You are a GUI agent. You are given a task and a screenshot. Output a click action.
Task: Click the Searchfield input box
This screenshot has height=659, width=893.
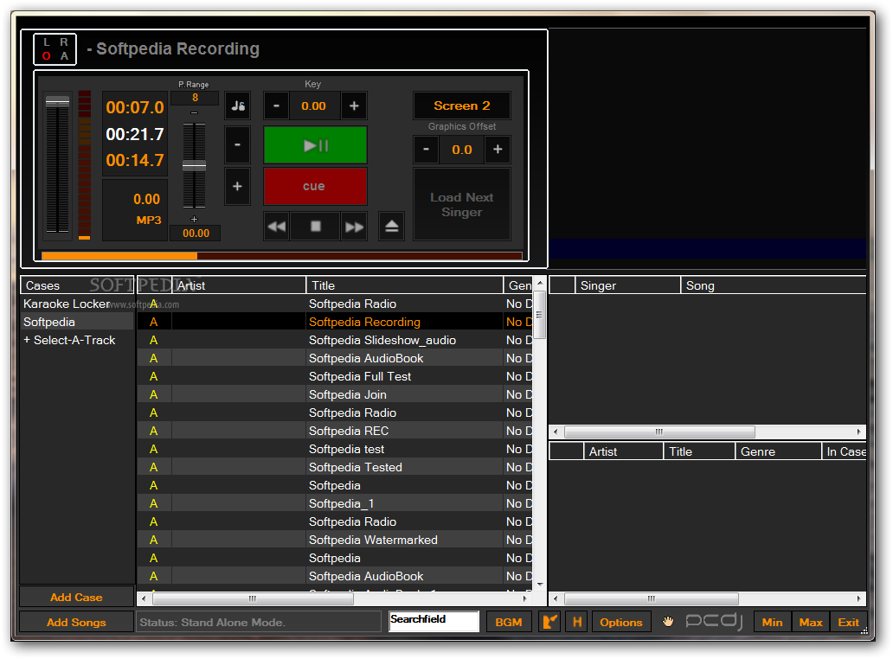pos(434,621)
